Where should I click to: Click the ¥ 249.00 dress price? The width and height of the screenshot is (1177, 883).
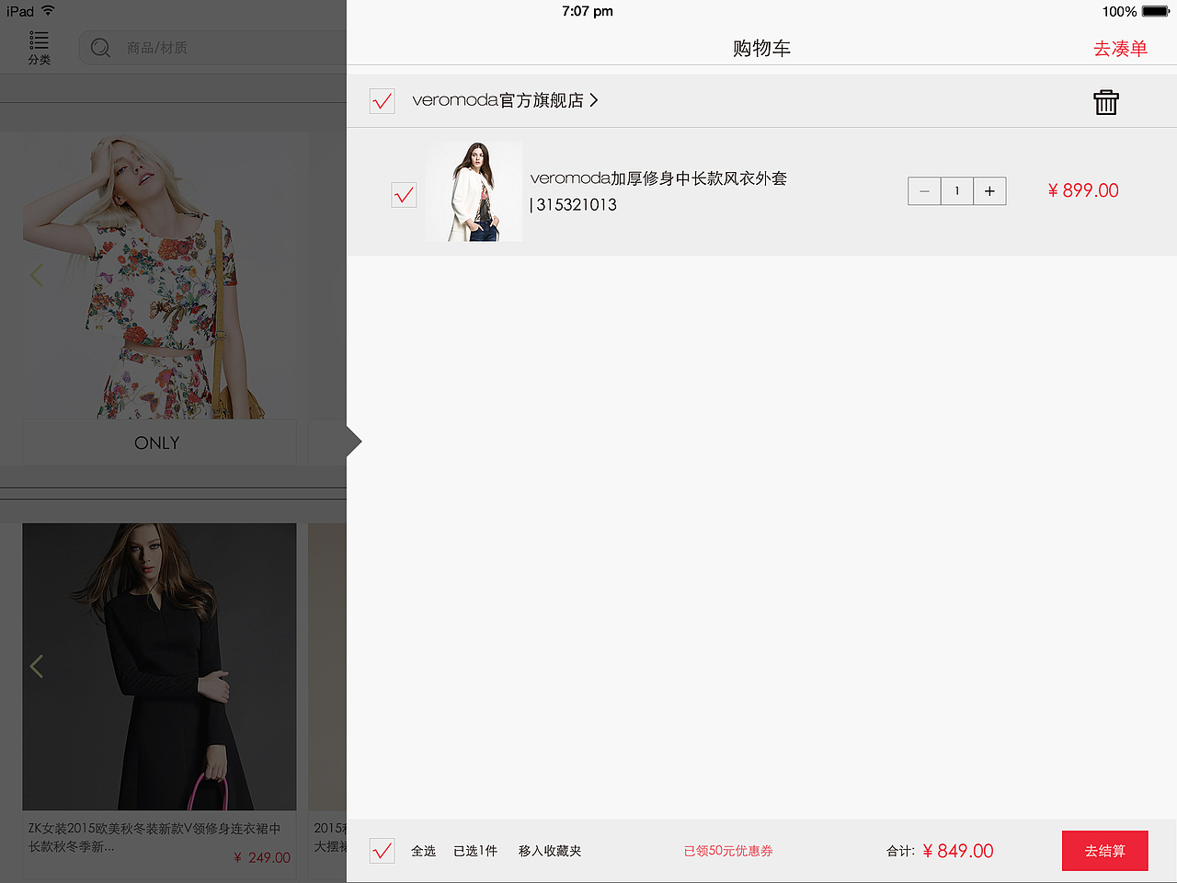[x=262, y=857]
